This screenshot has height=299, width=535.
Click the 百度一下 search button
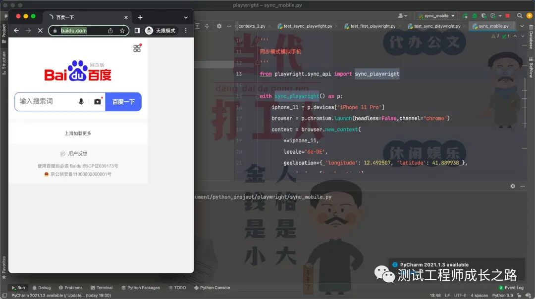(123, 101)
